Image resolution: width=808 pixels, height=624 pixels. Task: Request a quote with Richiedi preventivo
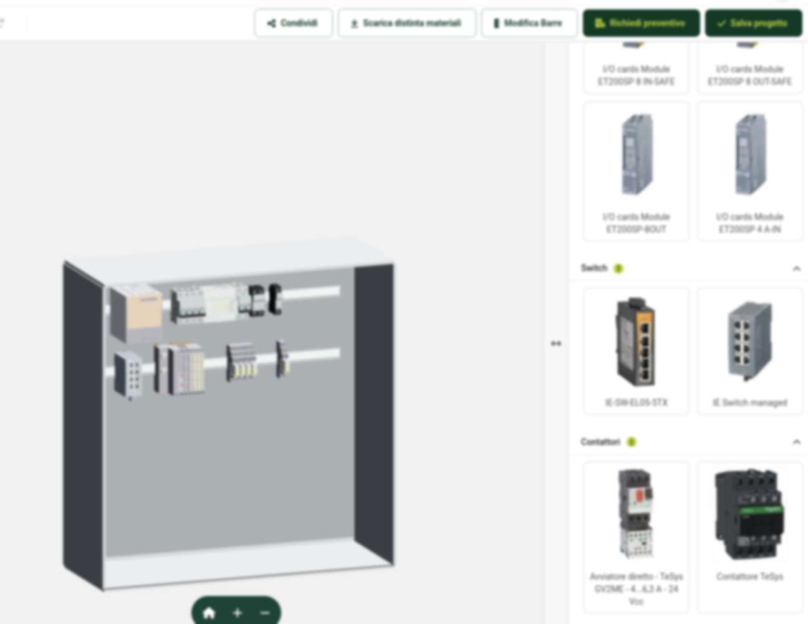pyautogui.click(x=641, y=23)
